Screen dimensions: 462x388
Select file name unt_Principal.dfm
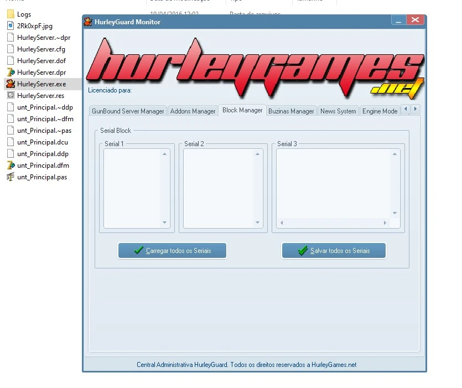(x=43, y=165)
